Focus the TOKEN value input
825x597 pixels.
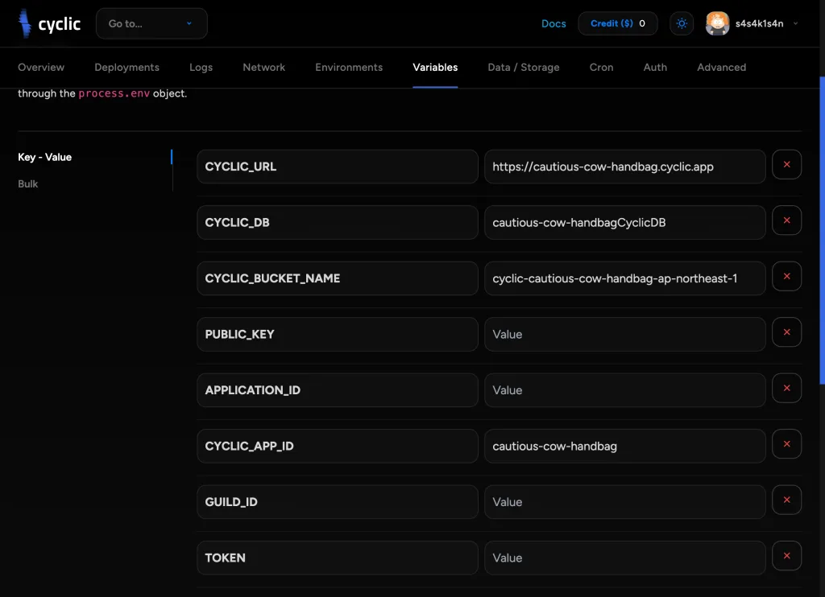tap(624, 558)
